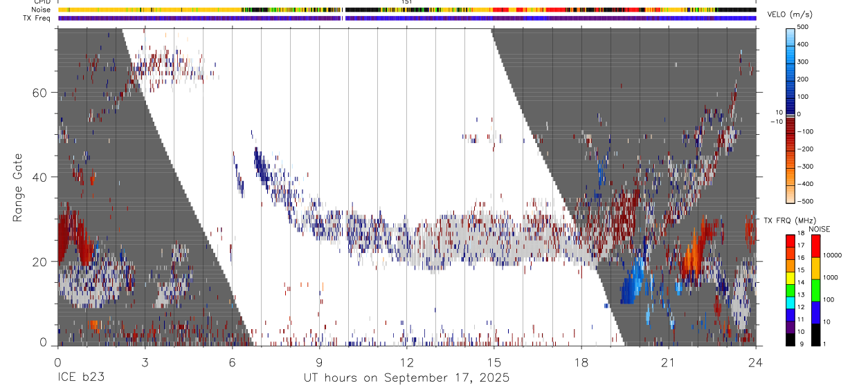Click the 3 hour tick label

[x=145, y=362]
